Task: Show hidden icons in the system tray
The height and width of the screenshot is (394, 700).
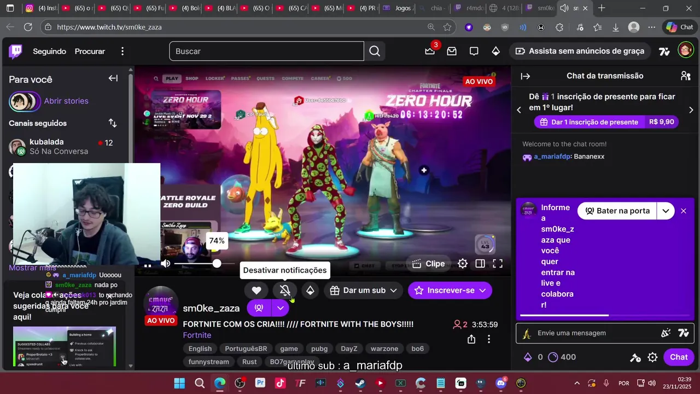Action: point(577,383)
